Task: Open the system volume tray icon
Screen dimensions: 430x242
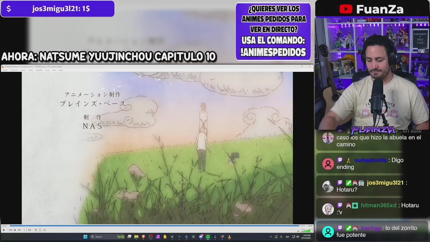Action: pyautogui.click(x=297, y=237)
